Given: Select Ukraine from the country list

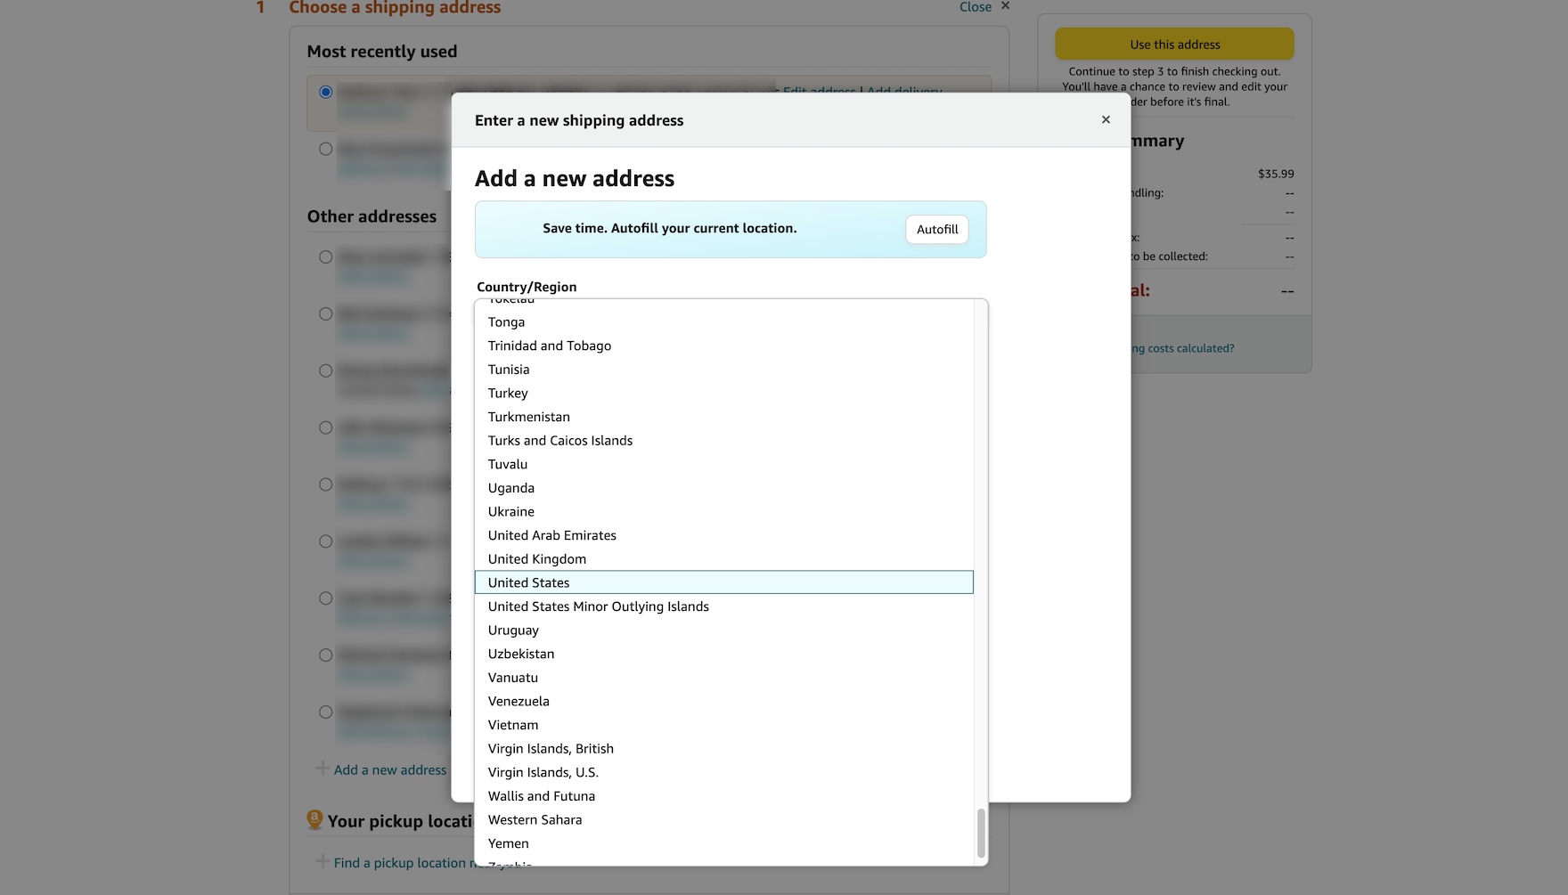Looking at the screenshot, I should [x=511, y=512].
